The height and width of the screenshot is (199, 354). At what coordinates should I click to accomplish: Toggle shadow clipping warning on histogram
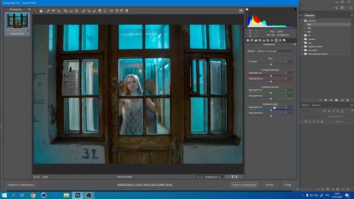pyautogui.click(x=247, y=9)
